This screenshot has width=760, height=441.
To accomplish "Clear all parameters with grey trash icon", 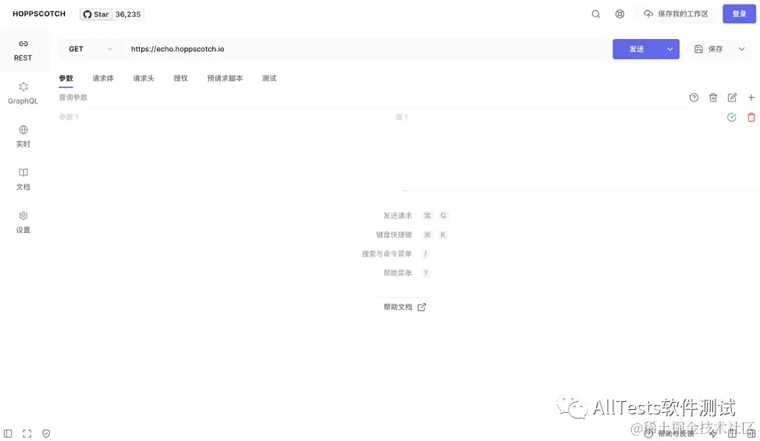I will coord(713,98).
